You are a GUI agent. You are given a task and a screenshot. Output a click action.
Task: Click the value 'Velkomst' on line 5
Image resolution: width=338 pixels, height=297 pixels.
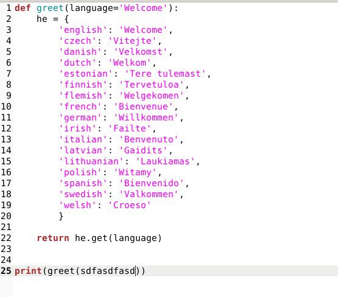pyautogui.click(x=140, y=52)
